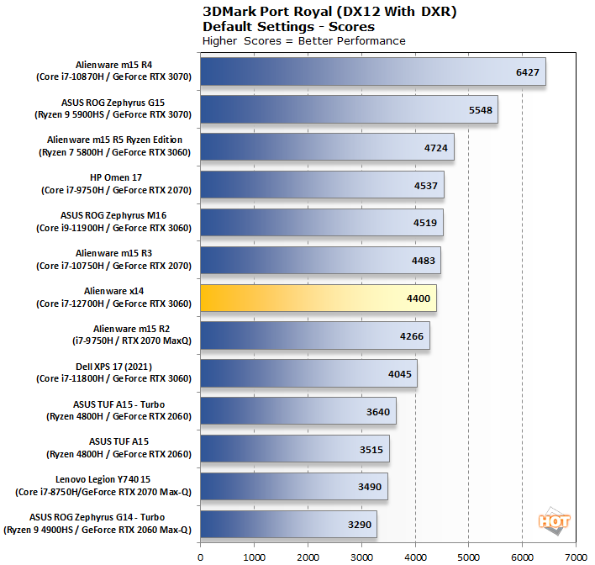This screenshot has height=565, width=595.
Task: Click the '4266' score value
Action: [x=412, y=336]
